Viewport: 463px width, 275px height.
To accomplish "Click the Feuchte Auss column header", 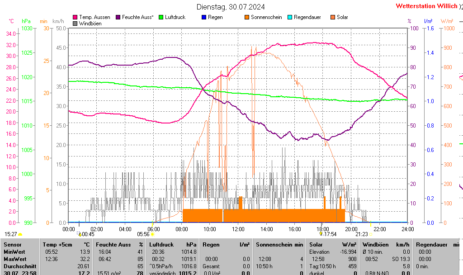I will pyautogui.click(x=113, y=245).
